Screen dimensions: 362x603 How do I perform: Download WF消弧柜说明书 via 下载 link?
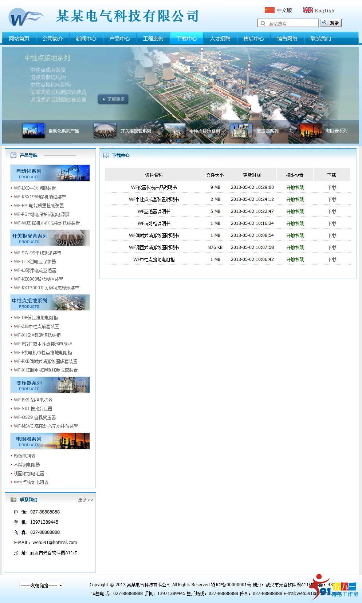[332, 223]
